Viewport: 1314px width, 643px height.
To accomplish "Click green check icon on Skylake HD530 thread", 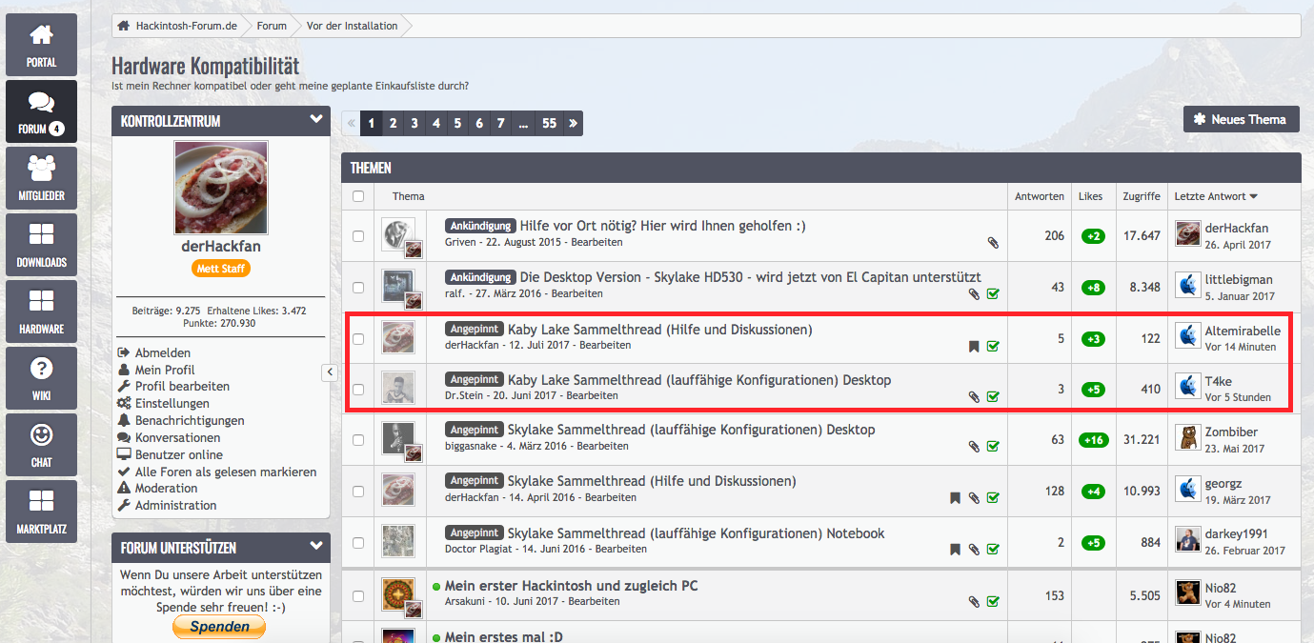I will pos(993,294).
